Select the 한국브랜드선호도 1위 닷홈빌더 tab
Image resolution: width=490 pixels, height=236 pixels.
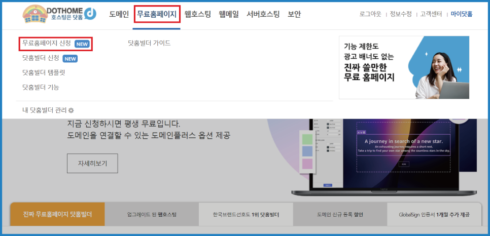[x=246, y=214]
